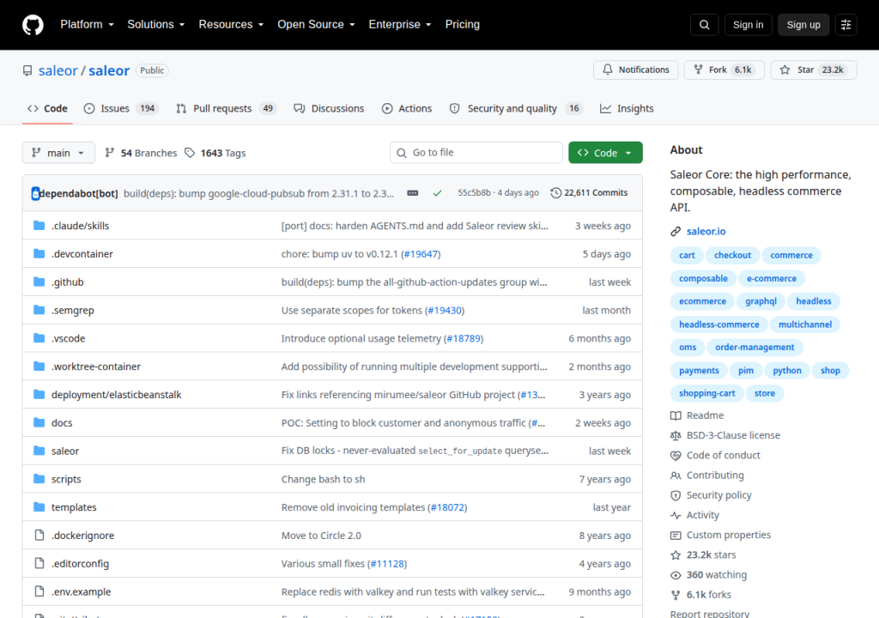Screen dimensions: 879x618
Task: Star the saleor repository
Action: coord(814,70)
